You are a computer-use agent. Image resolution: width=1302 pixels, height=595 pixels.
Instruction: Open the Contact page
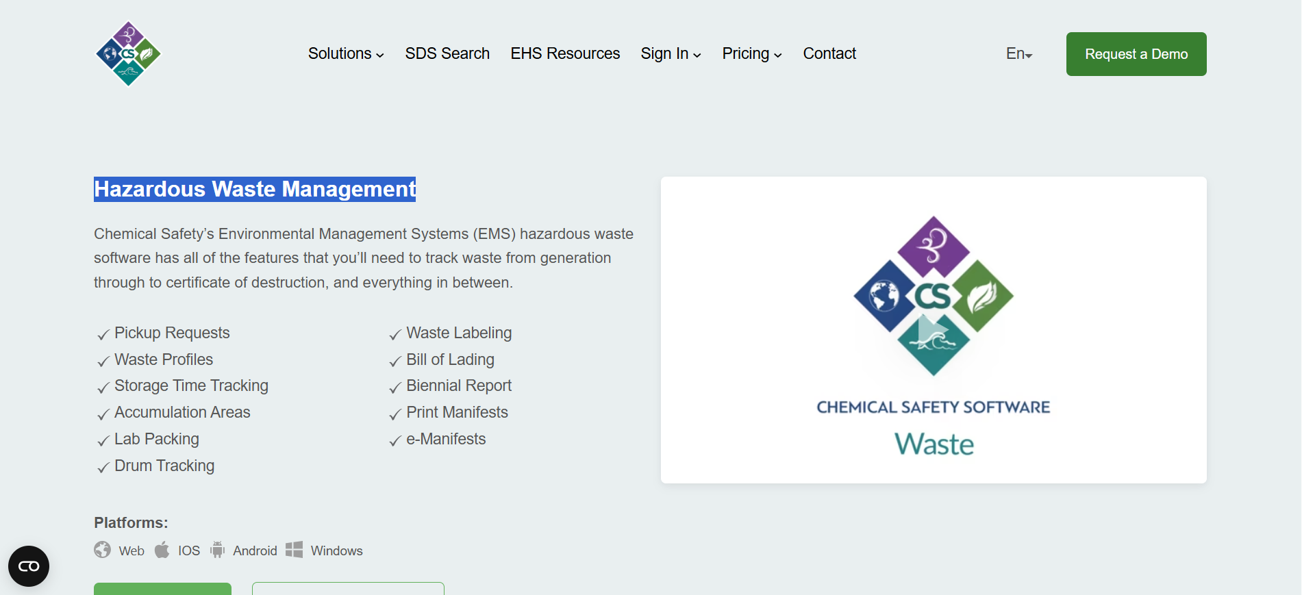tap(829, 53)
